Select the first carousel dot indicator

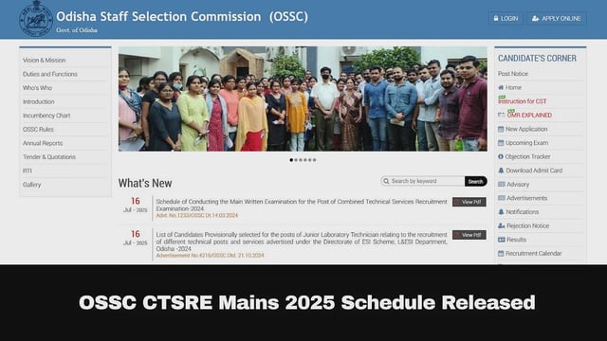click(291, 160)
